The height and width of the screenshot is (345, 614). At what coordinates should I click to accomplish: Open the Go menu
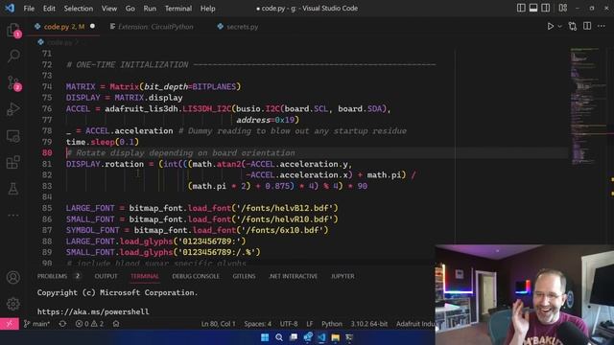(x=130, y=9)
